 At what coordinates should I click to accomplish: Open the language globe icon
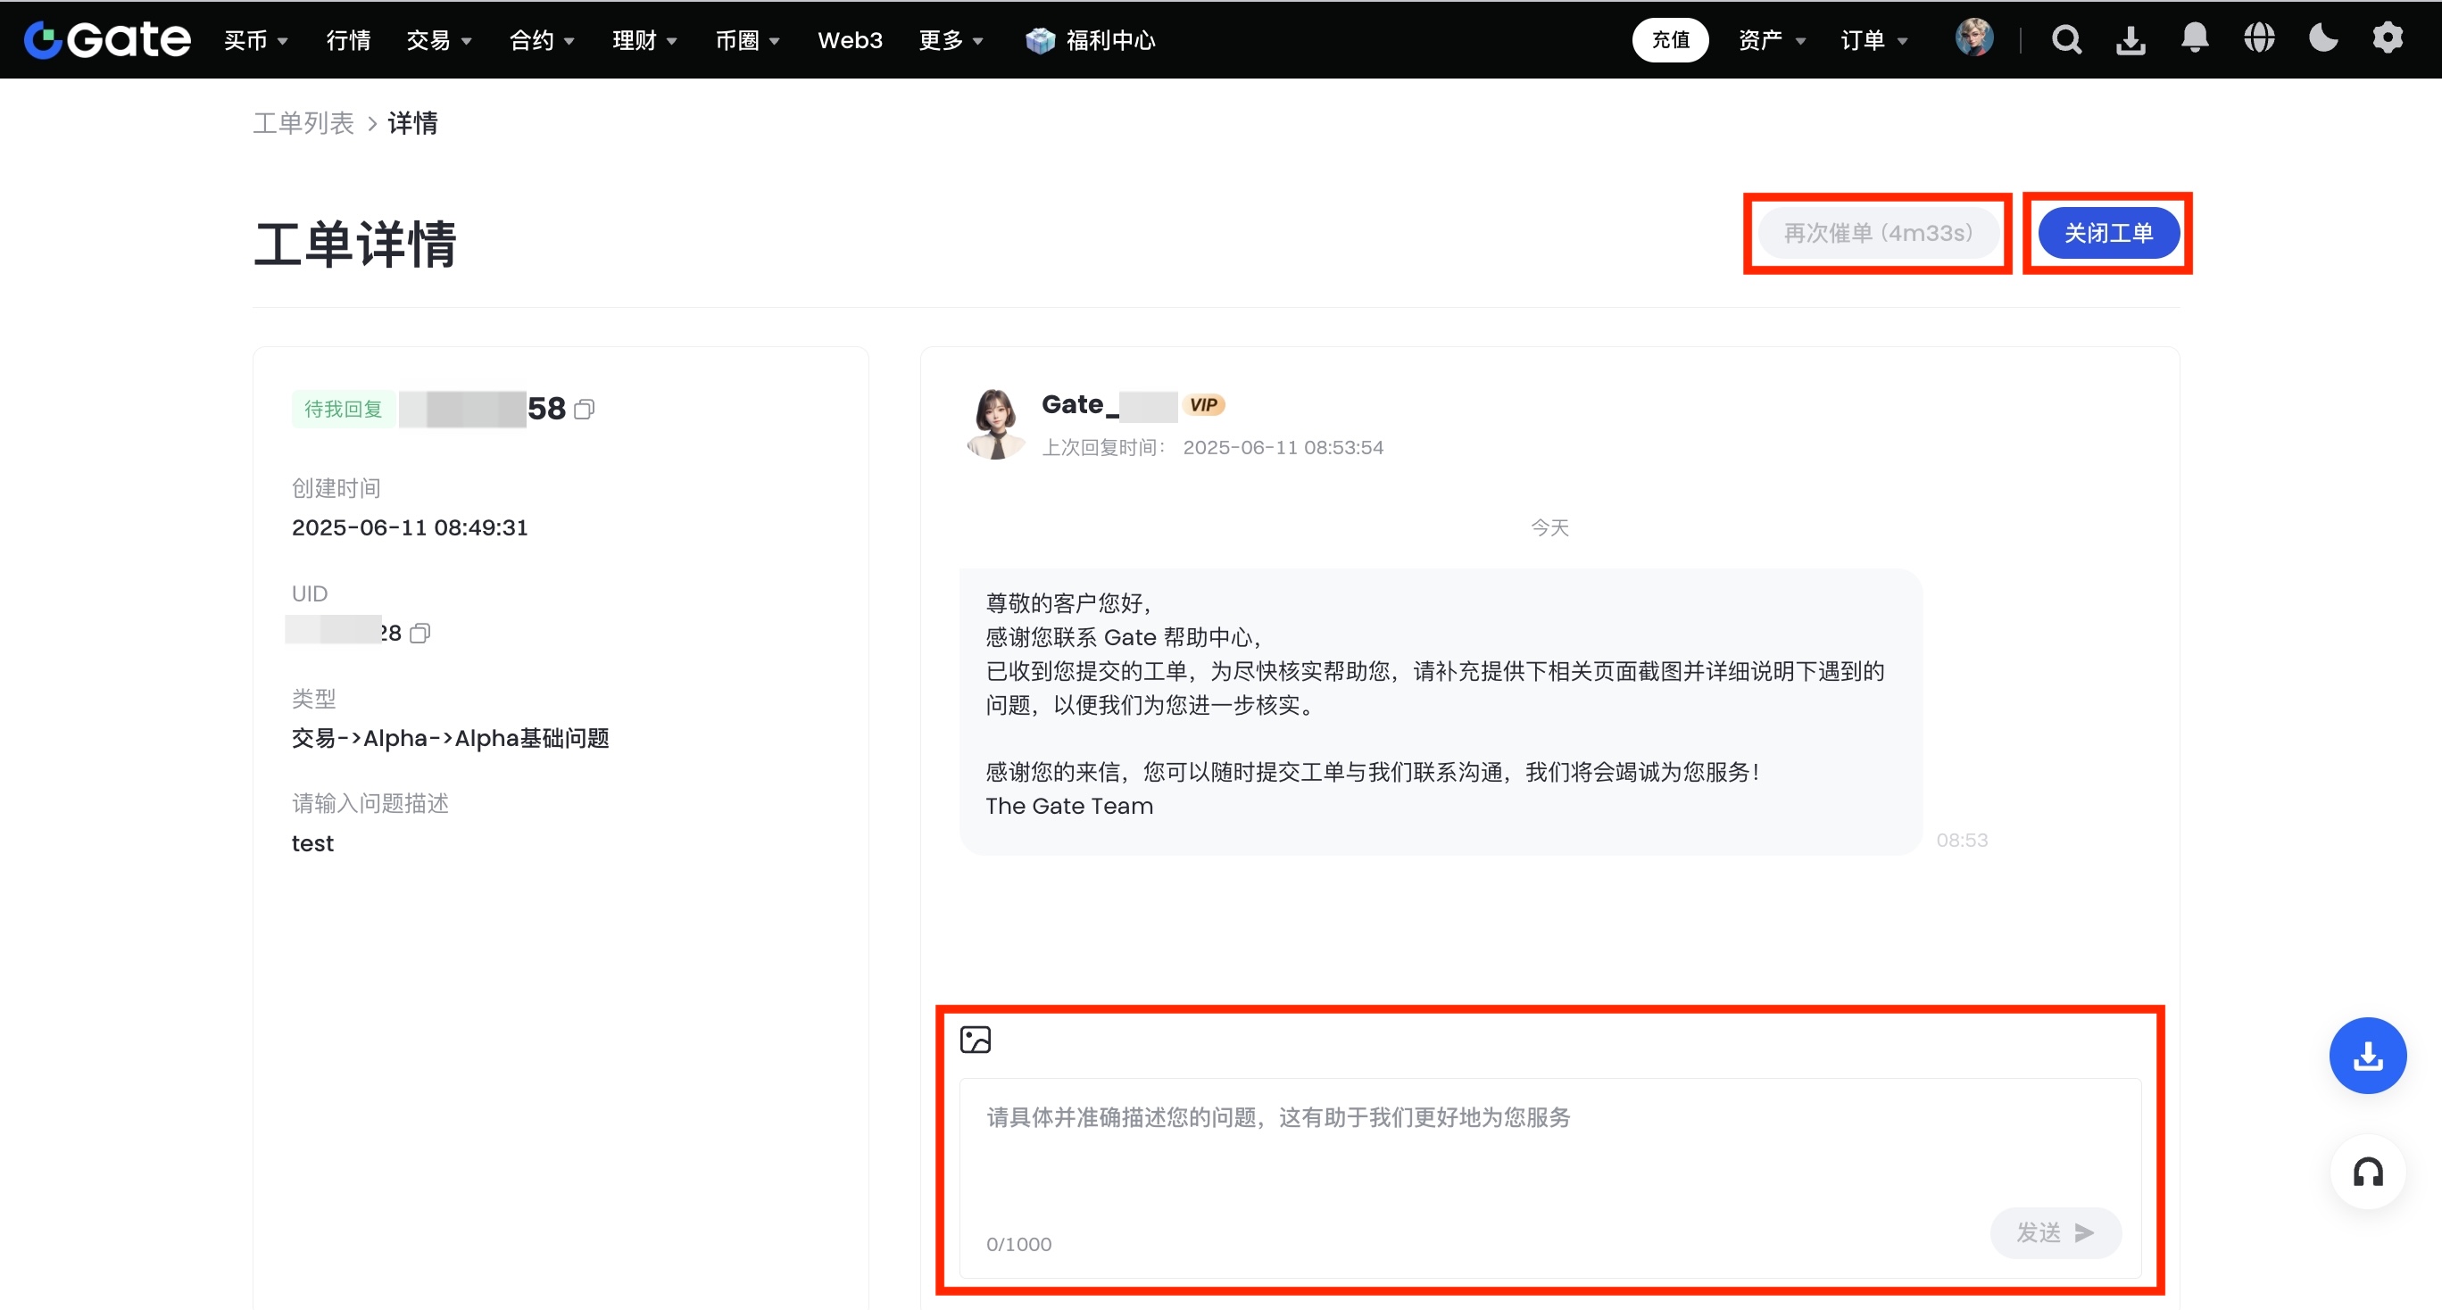point(2259,37)
